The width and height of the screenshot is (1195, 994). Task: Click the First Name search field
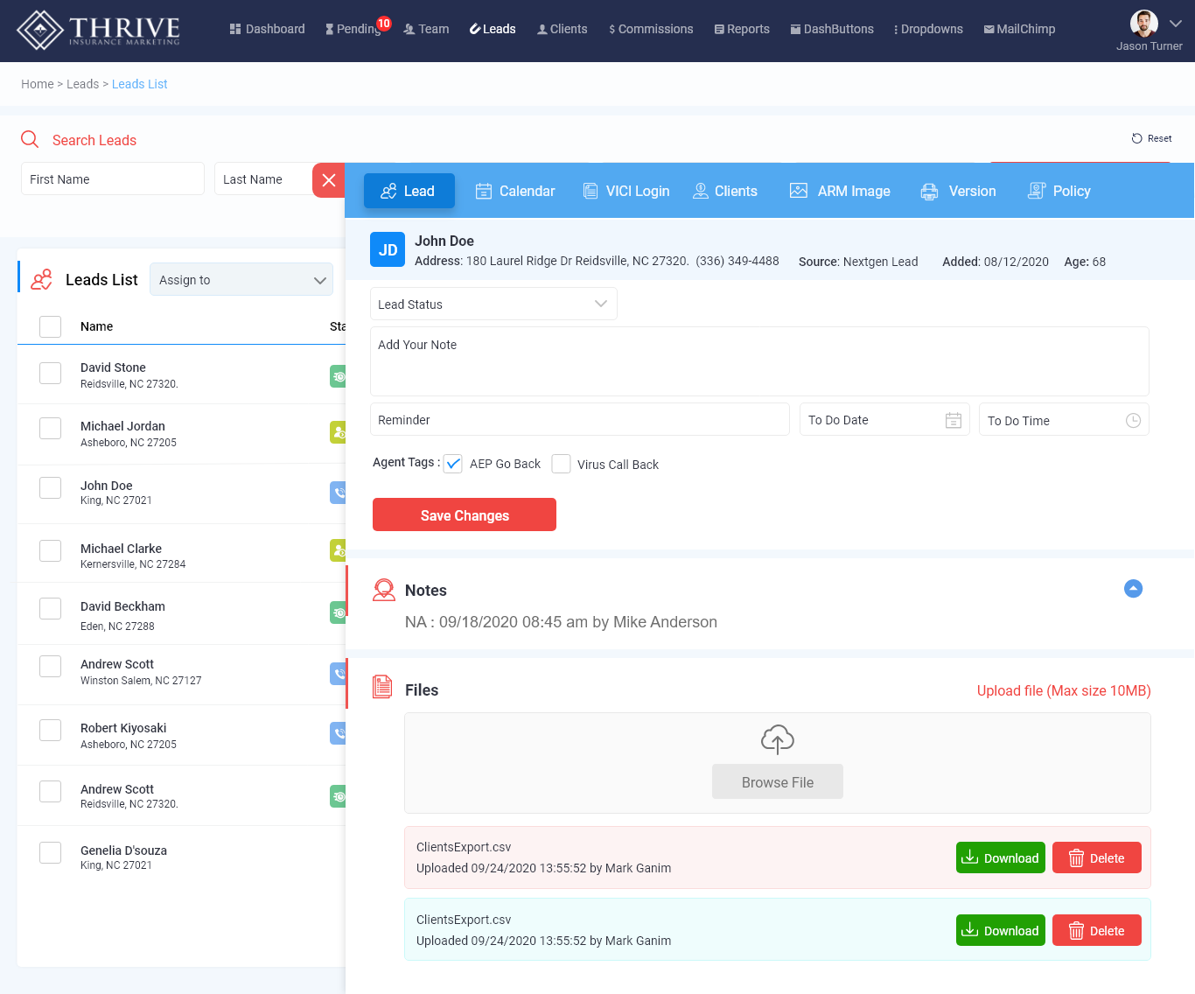pyautogui.click(x=113, y=178)
